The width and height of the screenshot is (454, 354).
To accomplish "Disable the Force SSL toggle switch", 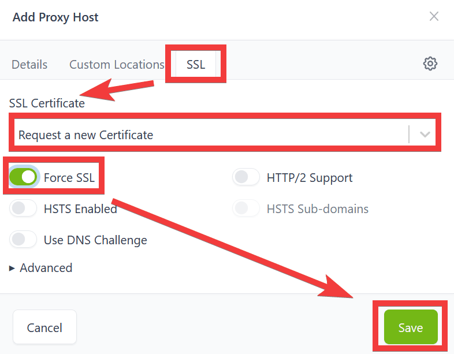I will tap(24, 177).
